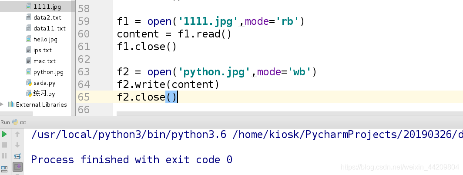Select python.jpg in the project tree
463x175 pixels.
[x=48, y=72]
